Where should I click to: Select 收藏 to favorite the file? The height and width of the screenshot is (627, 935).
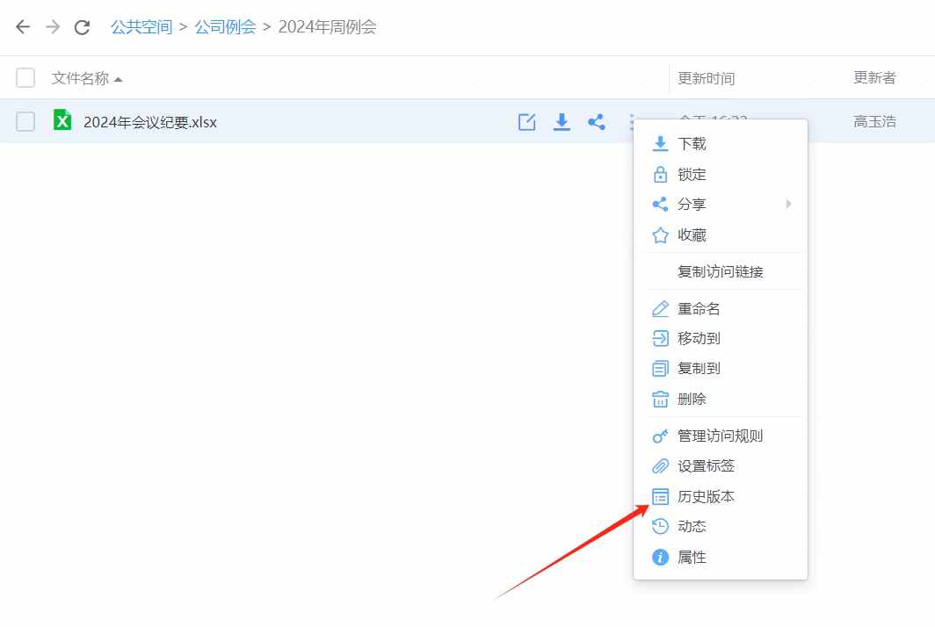click(x=692, y=235)
